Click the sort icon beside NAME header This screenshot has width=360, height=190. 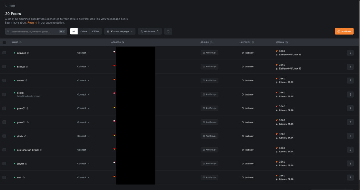tap(21, 42)
